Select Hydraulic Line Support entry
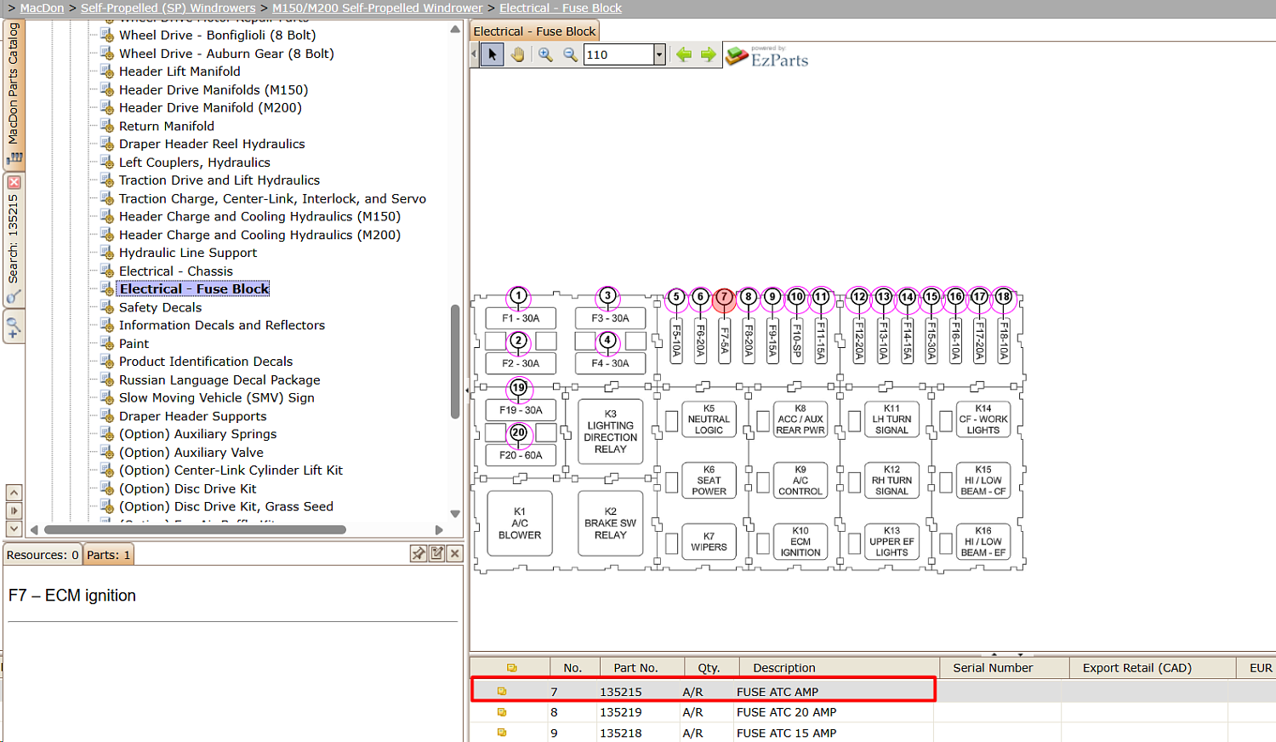1276x742 pixels. pyautogui.click(x=188, y=253)
